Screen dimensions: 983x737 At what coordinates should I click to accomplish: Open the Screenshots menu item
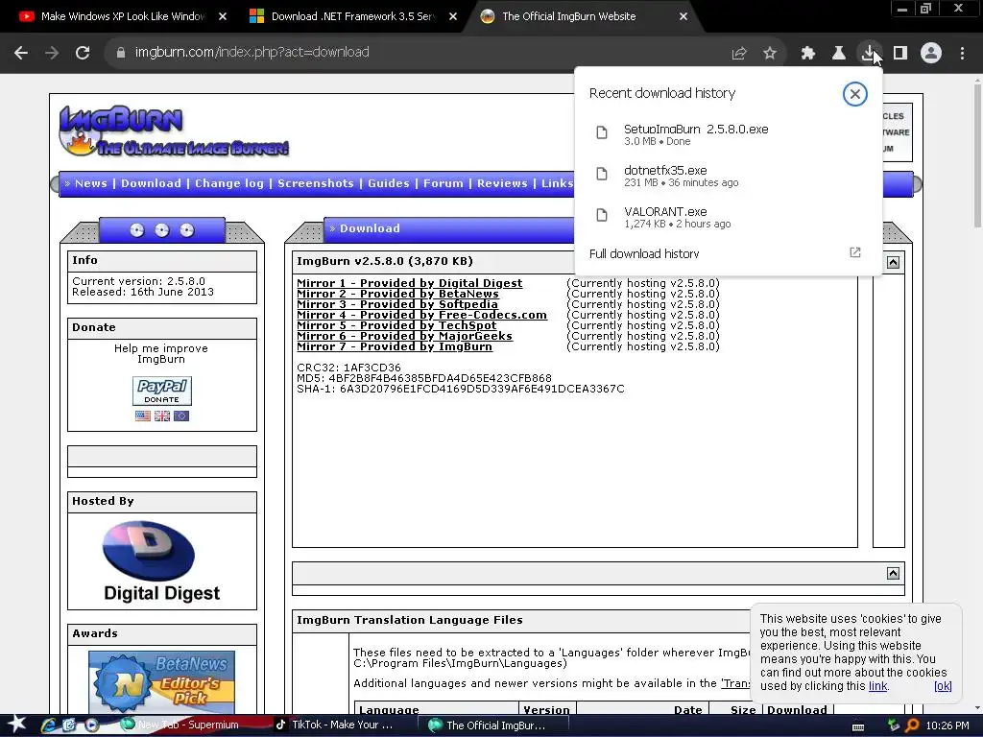point(315,183)
